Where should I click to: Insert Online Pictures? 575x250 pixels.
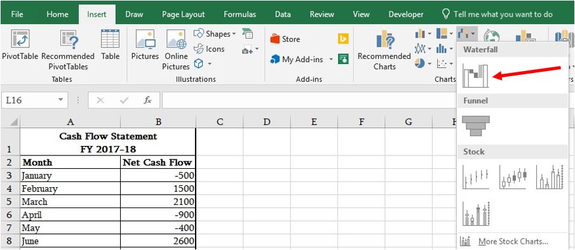pyautogui.click(x=175, y=49)
